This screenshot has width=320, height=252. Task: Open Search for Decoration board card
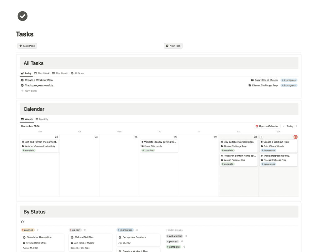[x=42, y=243]
